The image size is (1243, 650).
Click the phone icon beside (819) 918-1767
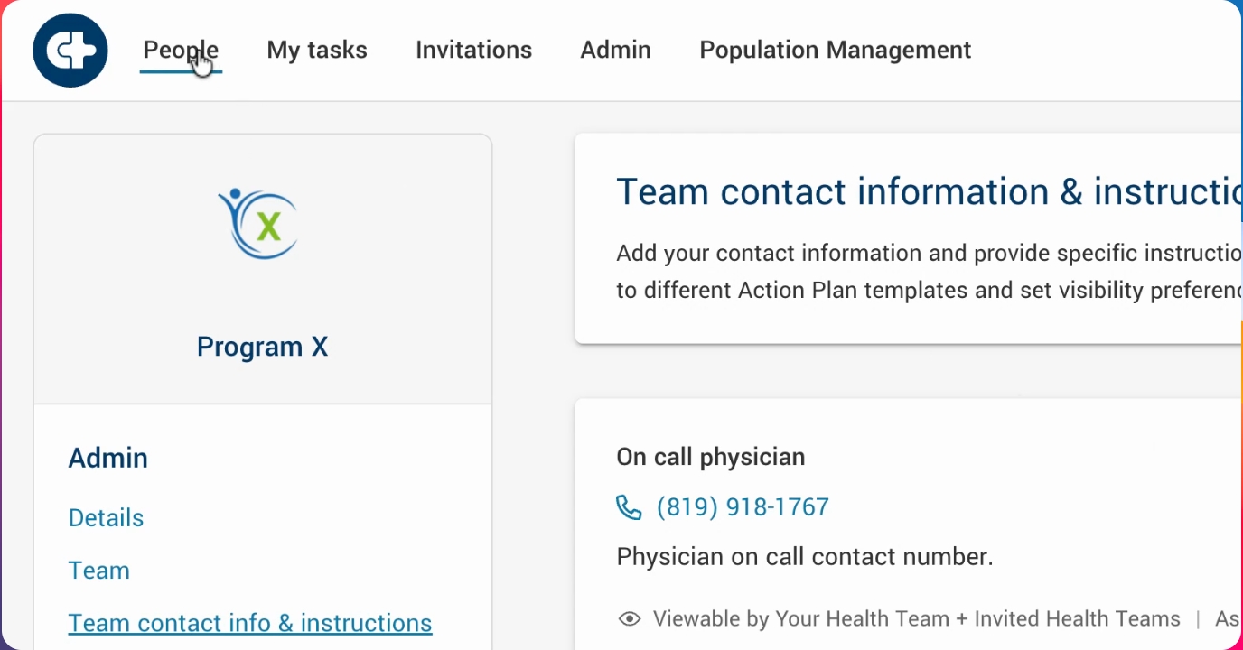[x=629, y=507]
